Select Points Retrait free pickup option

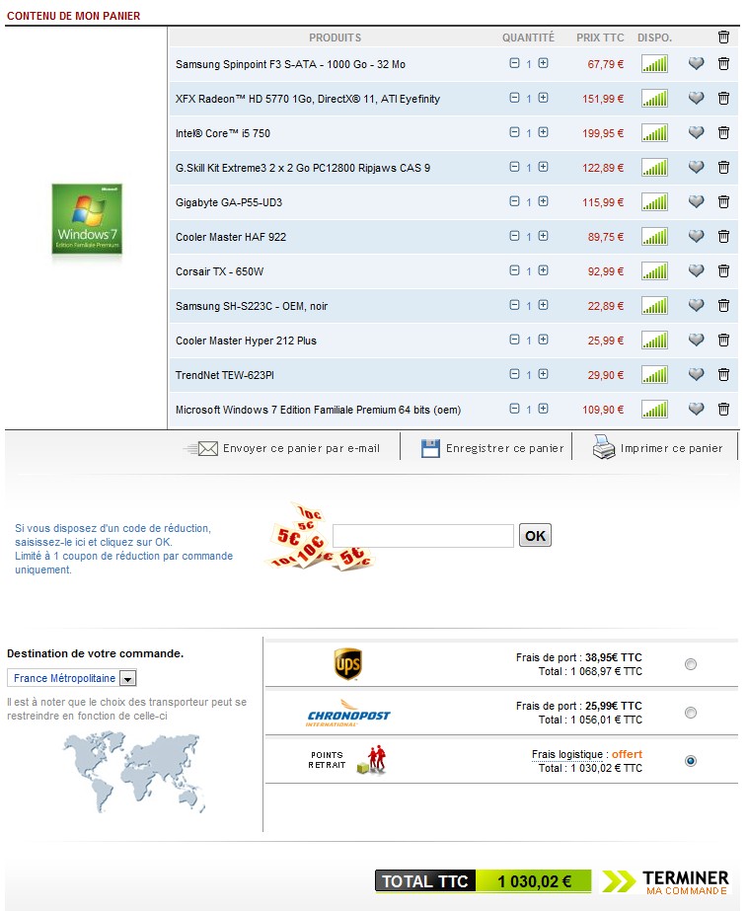691,761
